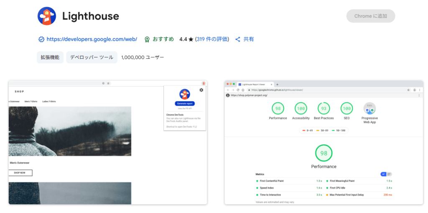428x213 pixels.
Task: Click the おすすめ featured badge icon
Action: pos(147,40)
